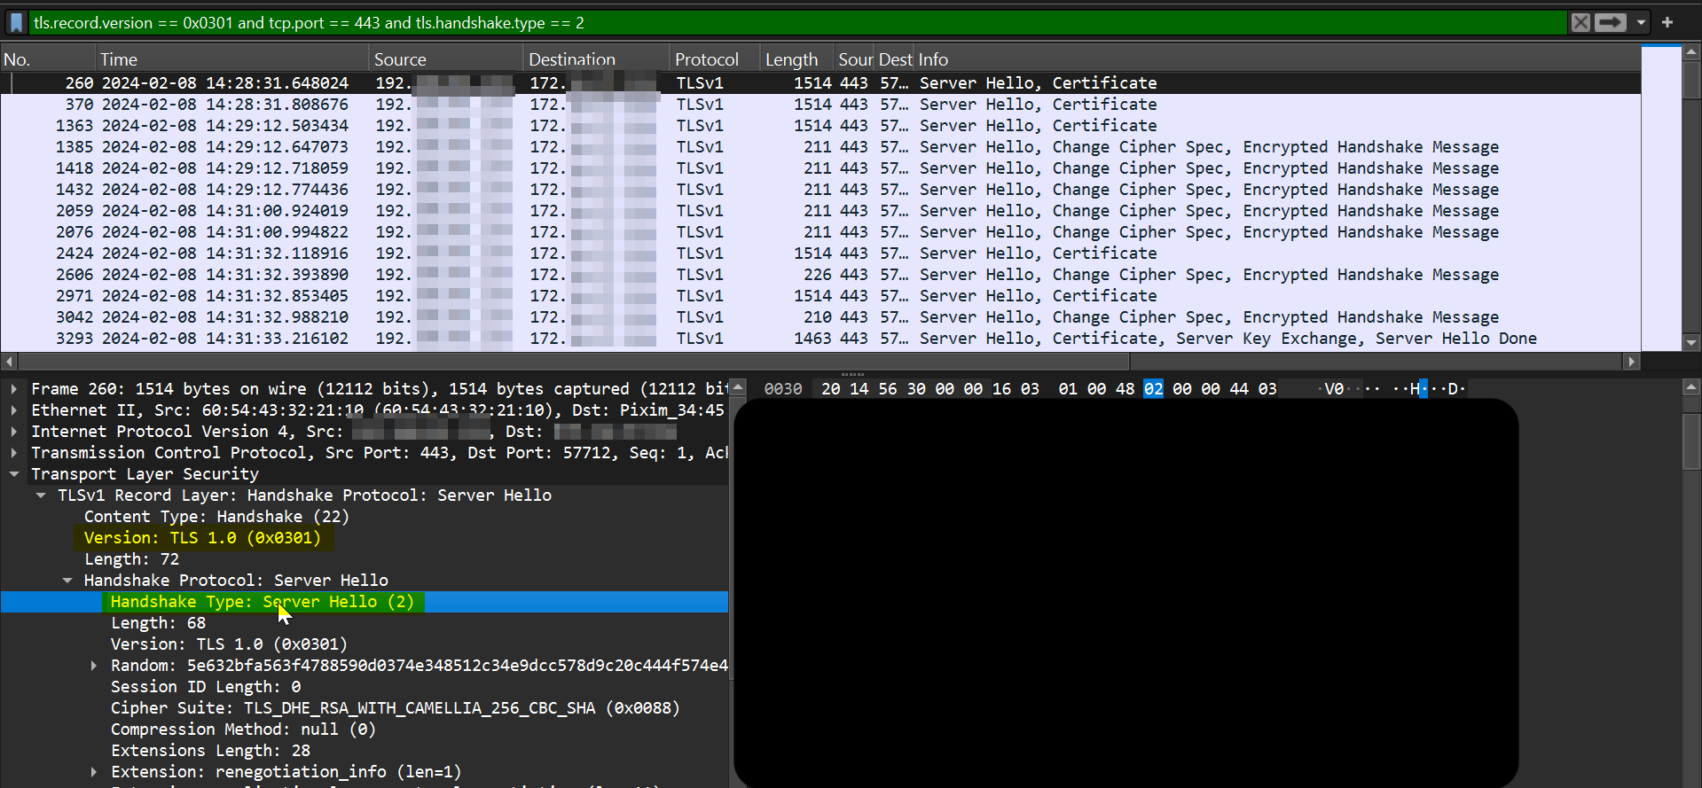Select Content Type: Handshake (22) line
1702x788 pixels.
216,516
